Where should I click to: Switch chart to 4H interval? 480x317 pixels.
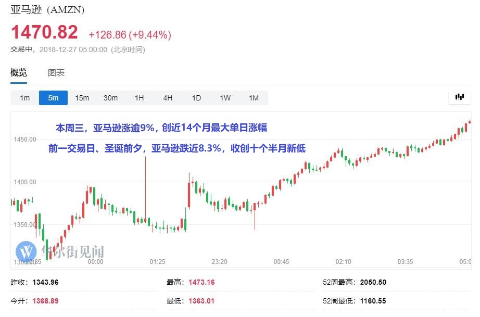pyautogui.click(x=168, y=98)
